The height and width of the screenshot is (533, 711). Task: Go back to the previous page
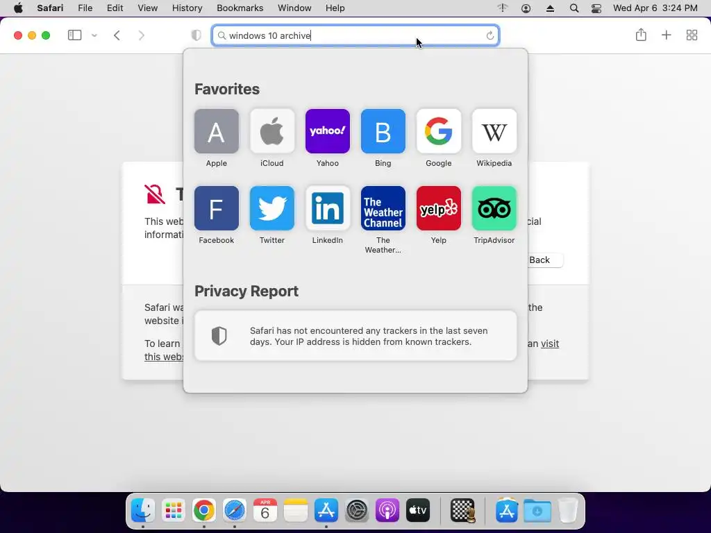[117, 35]
